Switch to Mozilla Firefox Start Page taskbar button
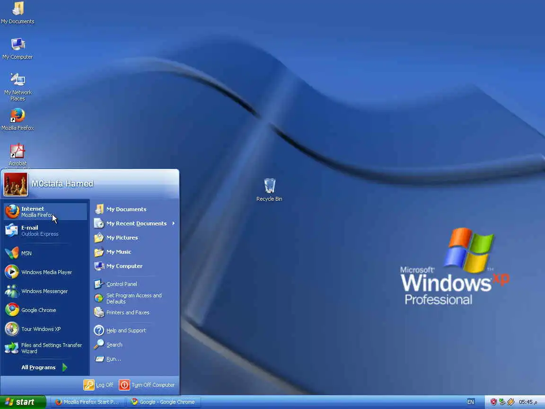Image resolution: width=545 pixels, height=409 pixels. coord(87,402)
